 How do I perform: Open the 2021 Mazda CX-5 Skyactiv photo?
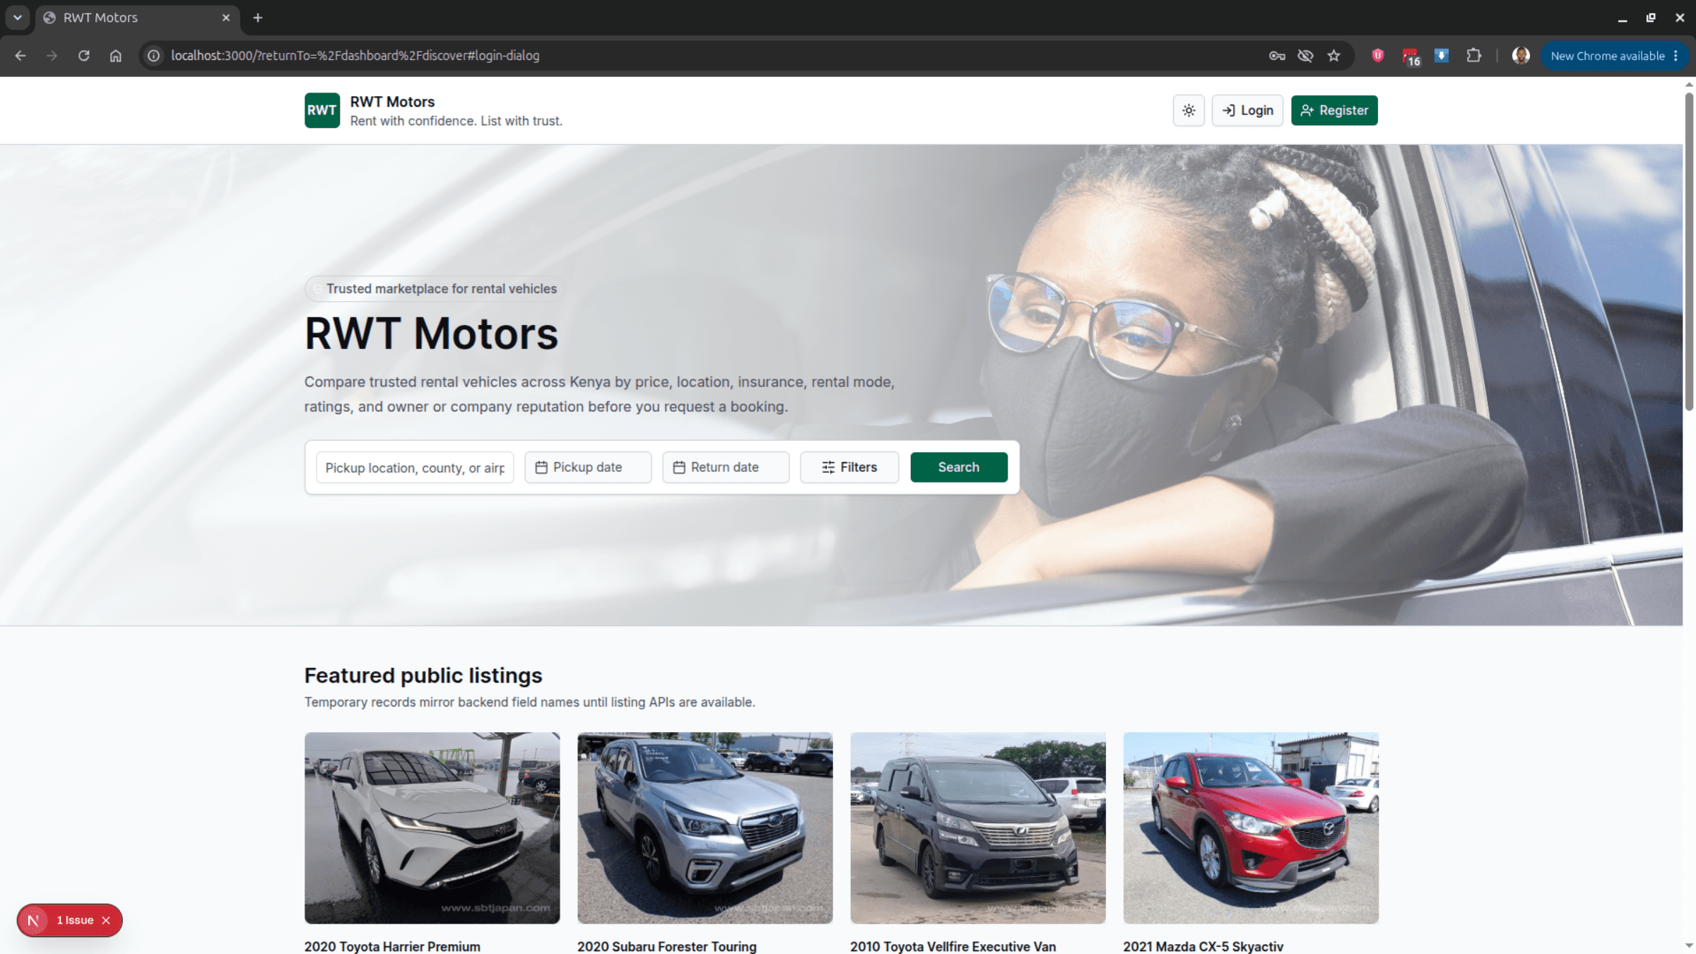tap(1251, 828)
